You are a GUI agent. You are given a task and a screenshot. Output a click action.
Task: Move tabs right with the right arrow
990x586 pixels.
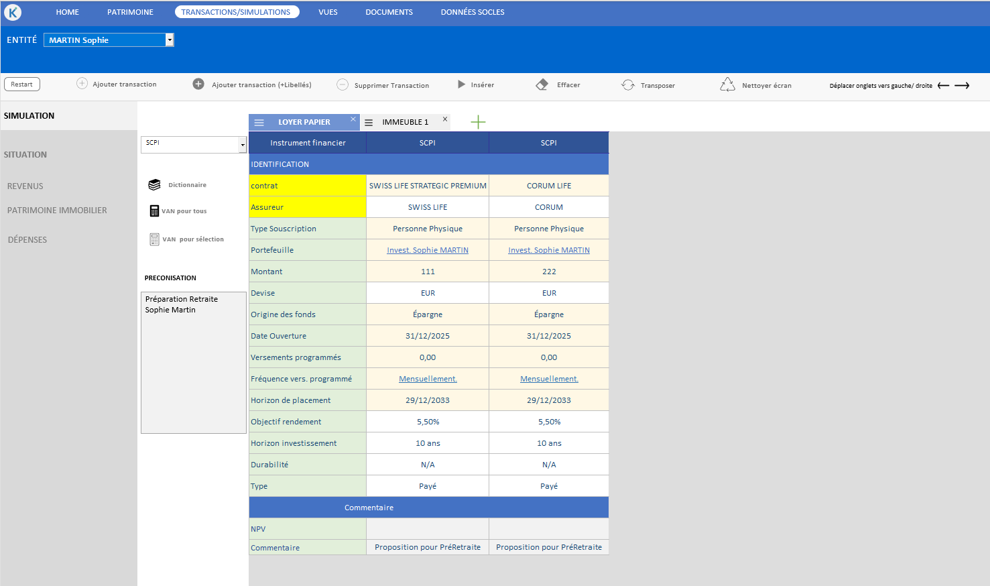(963, 86)
